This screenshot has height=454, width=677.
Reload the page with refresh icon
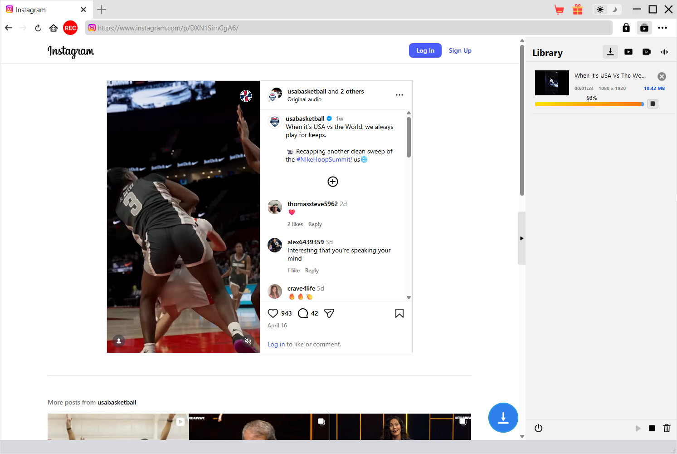point(38,28)
